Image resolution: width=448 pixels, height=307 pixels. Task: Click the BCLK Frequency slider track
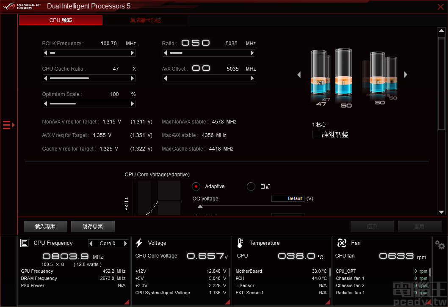pyautogui.click(x=89, y=53)
